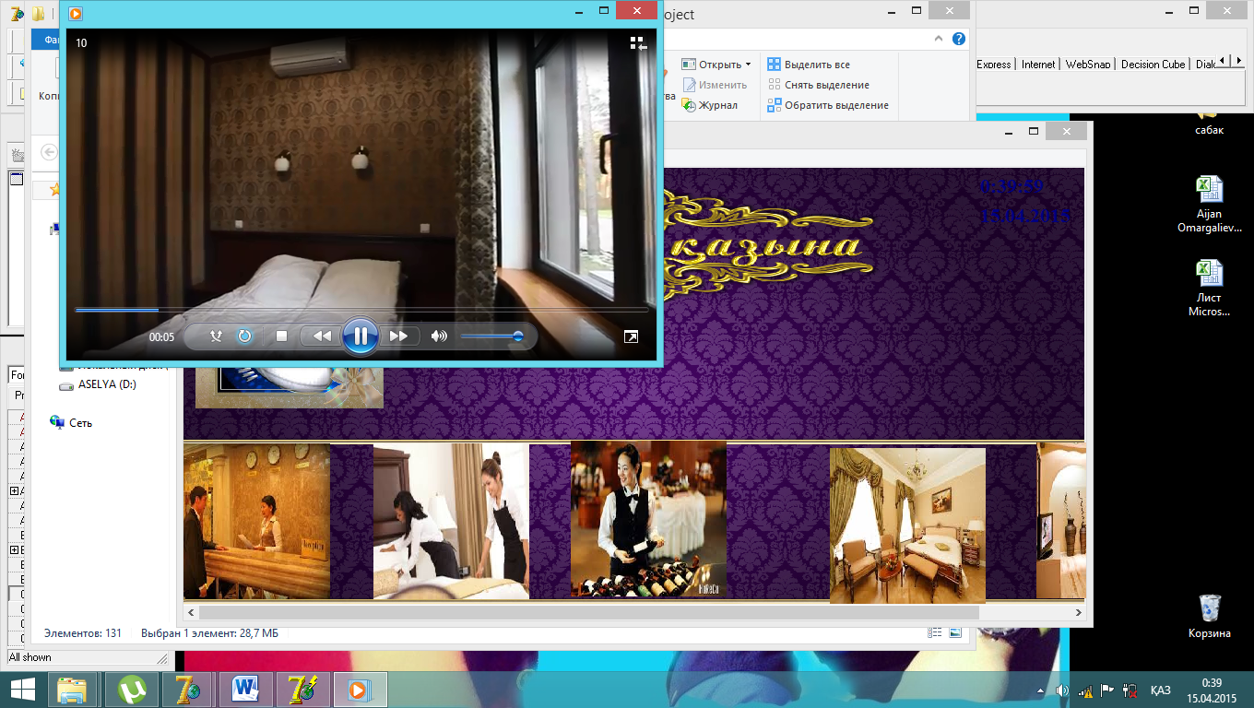Open File Explorer from the taskbar

coord(72,690)
